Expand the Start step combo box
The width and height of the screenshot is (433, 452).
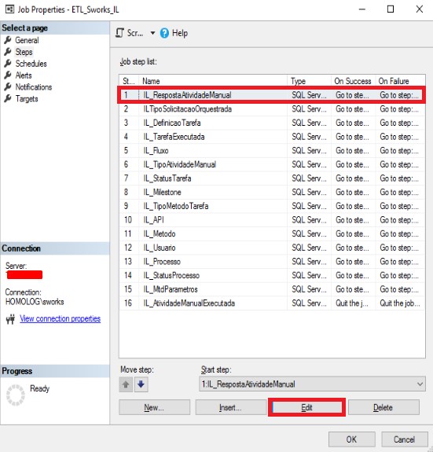[x=420, y=384]
